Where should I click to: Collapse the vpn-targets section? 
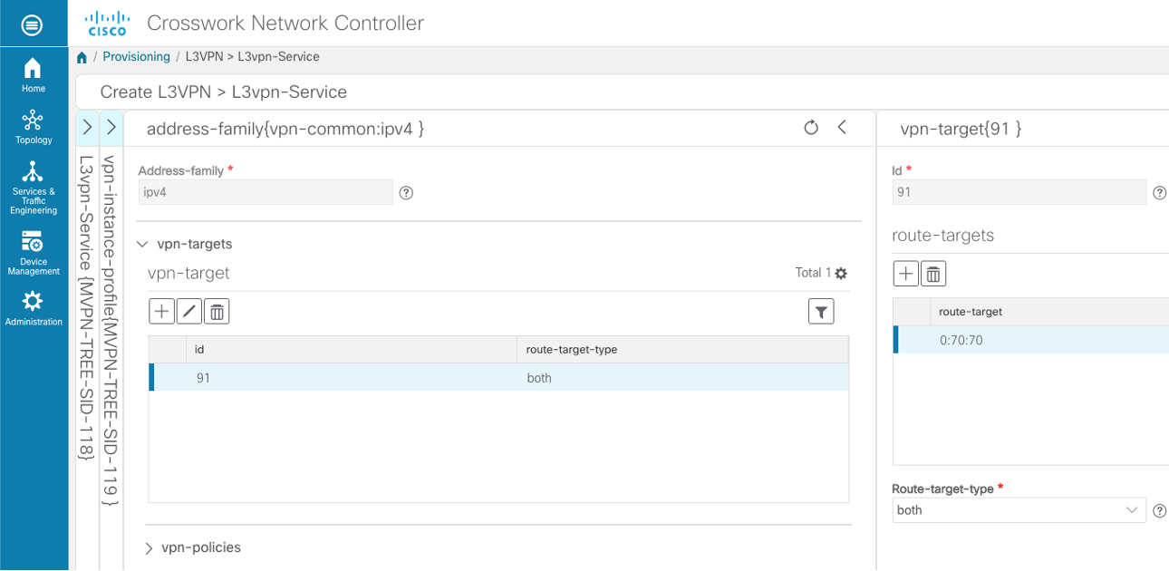(142, 243)
